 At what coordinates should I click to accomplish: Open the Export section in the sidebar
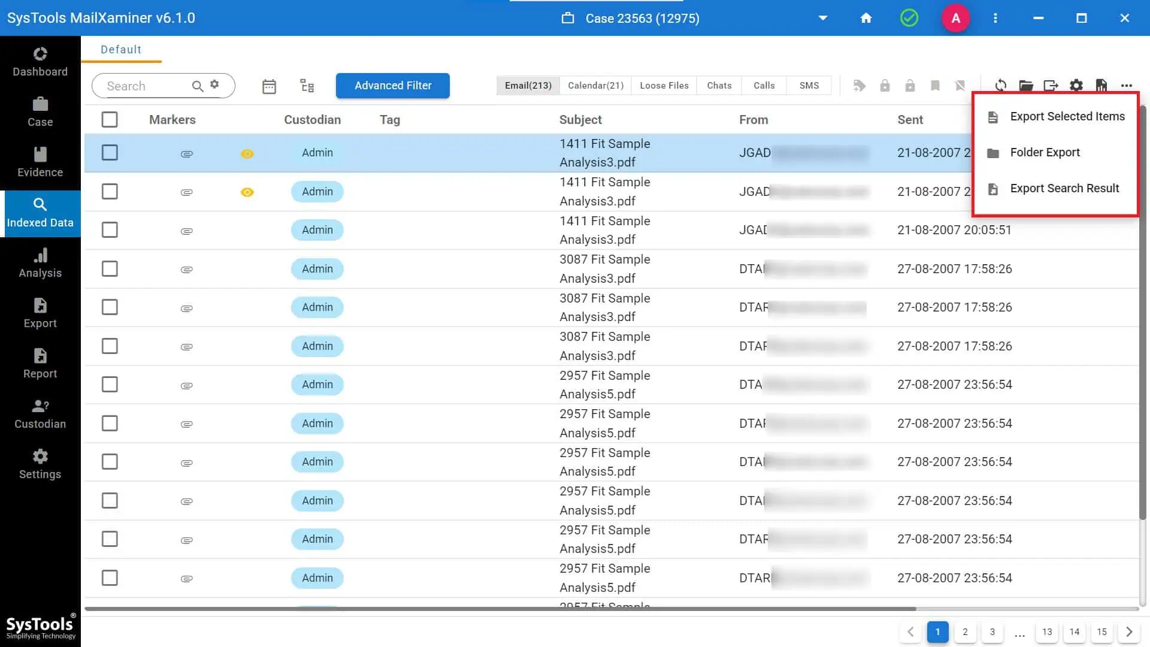[x=40, y=314]
